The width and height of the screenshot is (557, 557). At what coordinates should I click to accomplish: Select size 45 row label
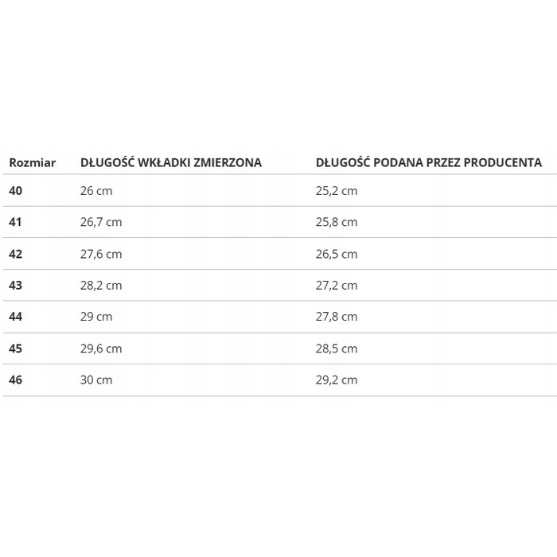click(16, 349)
